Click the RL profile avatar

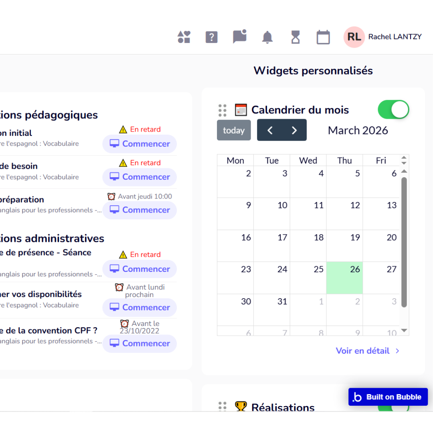click(354, 37)
